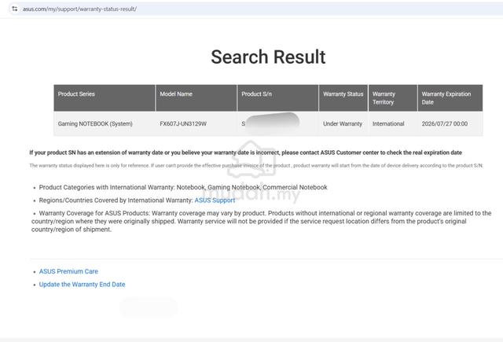Image resolution: width=503 pixels, height=342 pixels.
Task: Click the Product S/n column header
Action: tap(277, 97)
